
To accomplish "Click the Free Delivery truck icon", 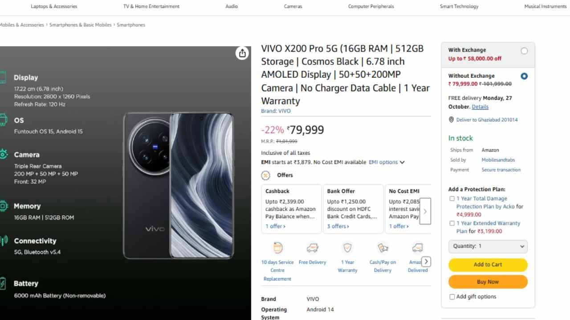I will tap(312, 248).
